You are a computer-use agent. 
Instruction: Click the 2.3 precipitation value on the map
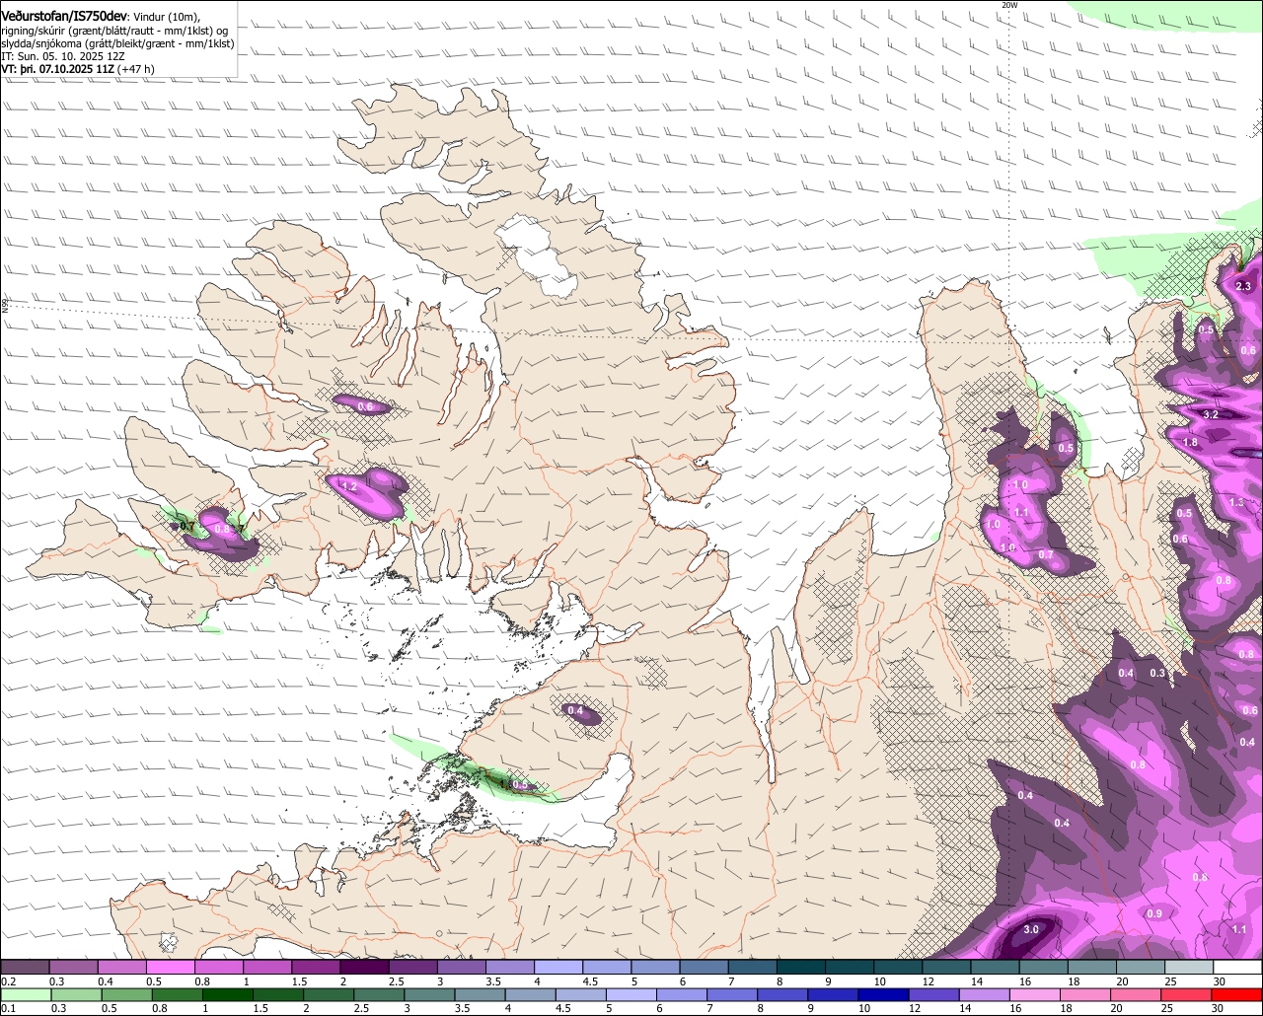(1243, 286)
